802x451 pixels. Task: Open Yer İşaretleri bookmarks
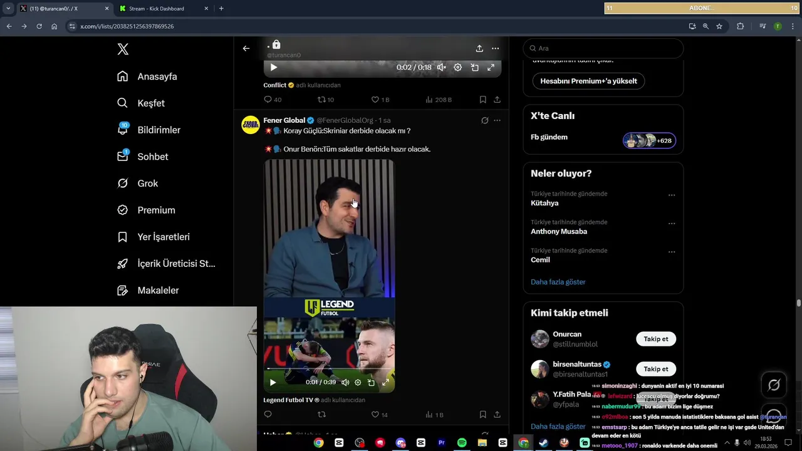(154, 237)
